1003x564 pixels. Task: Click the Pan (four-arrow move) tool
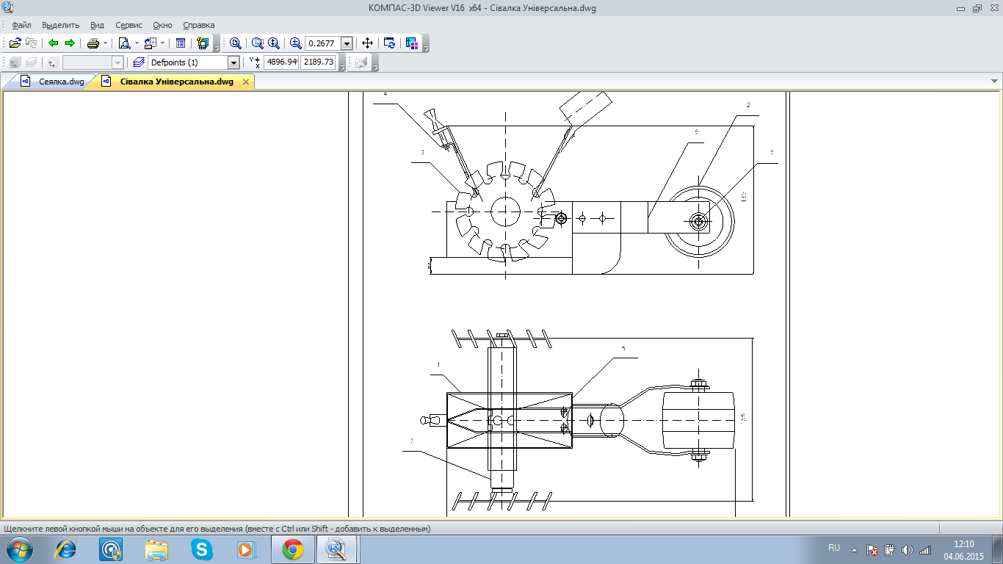click(x=369, y=43)
